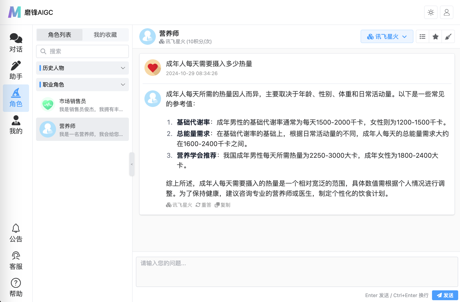Switch to 我的收藏 tab
The image size is (460, 302).
(105, 35)
